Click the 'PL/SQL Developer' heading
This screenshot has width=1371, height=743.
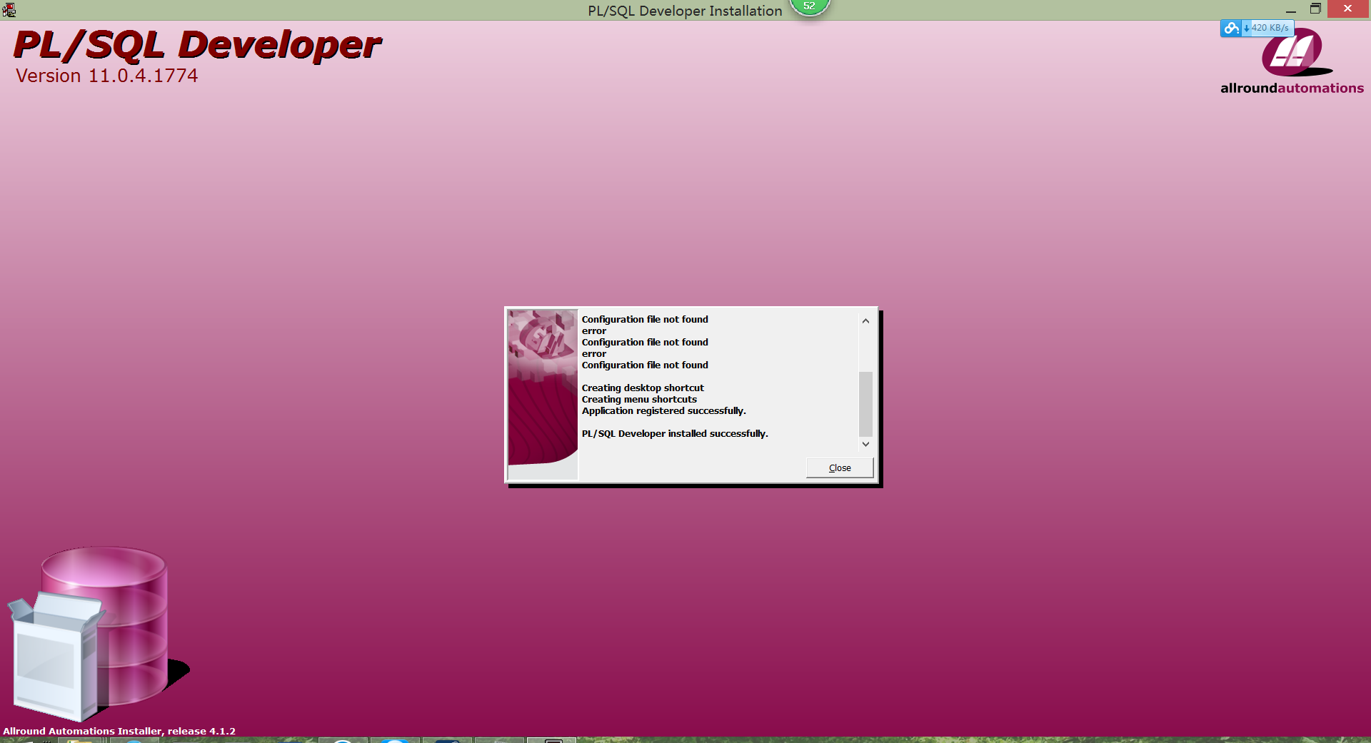[x=197, y=45]
